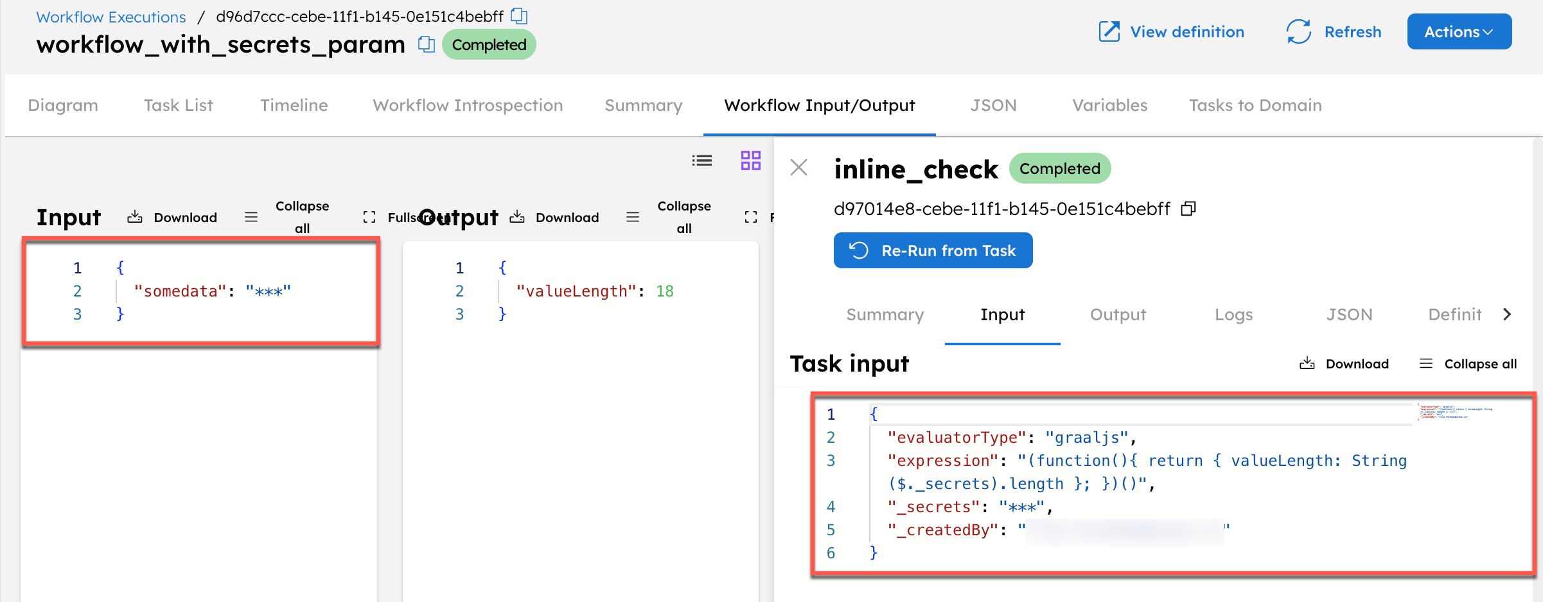The width and height of the screenshot is (1543, 602).
Task: Open the task Definition tab
Action: coord(1454,314)
